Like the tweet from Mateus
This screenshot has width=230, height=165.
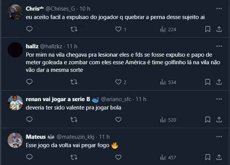[x=118, y=157]
